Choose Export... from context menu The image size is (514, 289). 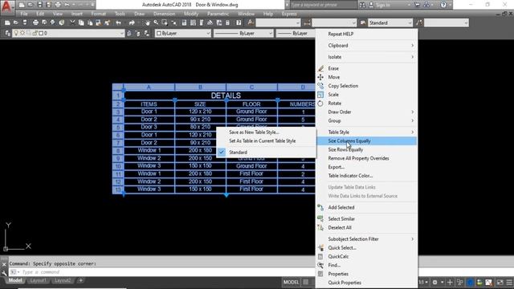(366, 167)
